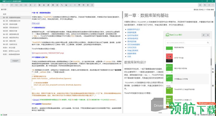Insert a hyperlink
The height and width of the screenshot is (116, 216).
pos(62,5)
